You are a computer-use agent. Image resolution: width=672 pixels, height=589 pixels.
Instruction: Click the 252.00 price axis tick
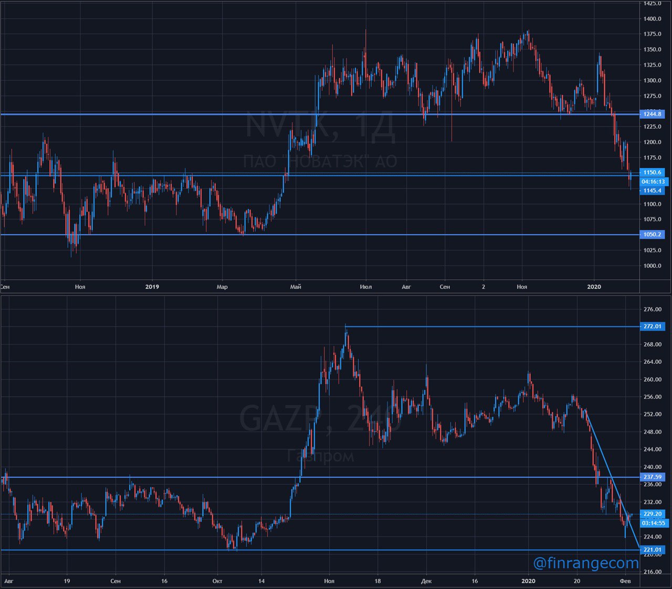tap(653, 415)
